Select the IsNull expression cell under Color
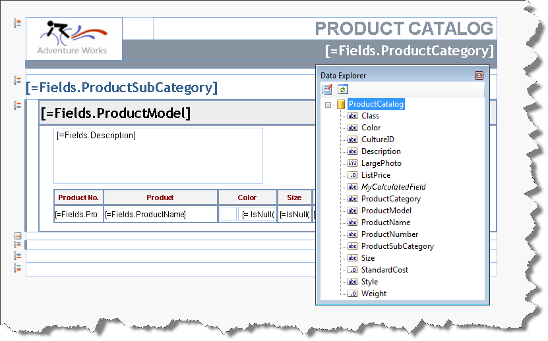 click(257, 215)
